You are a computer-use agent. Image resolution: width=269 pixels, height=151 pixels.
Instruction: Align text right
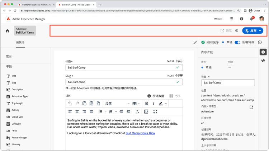pos(84,112)
